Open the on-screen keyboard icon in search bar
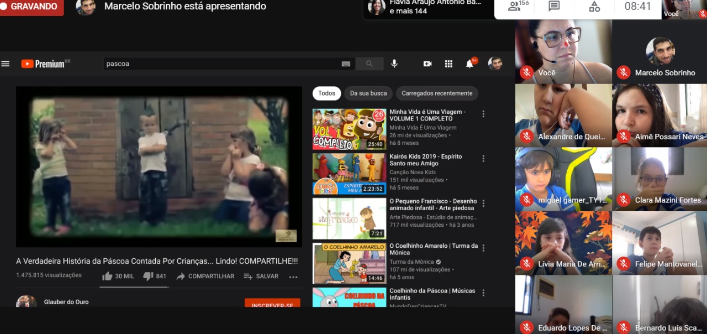Screen dimensions: 707x334 coord(346,64)
